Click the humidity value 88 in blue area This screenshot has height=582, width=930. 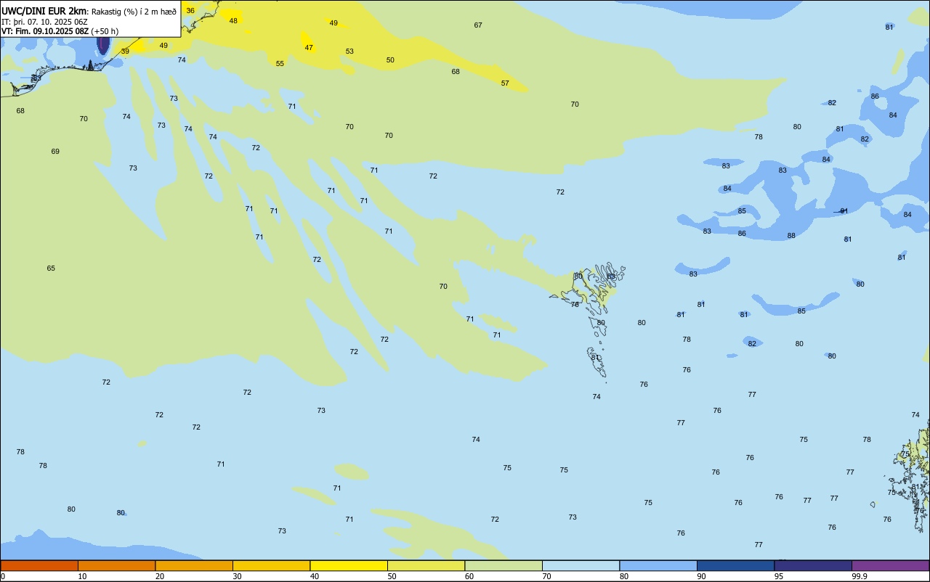coord(791,235)
